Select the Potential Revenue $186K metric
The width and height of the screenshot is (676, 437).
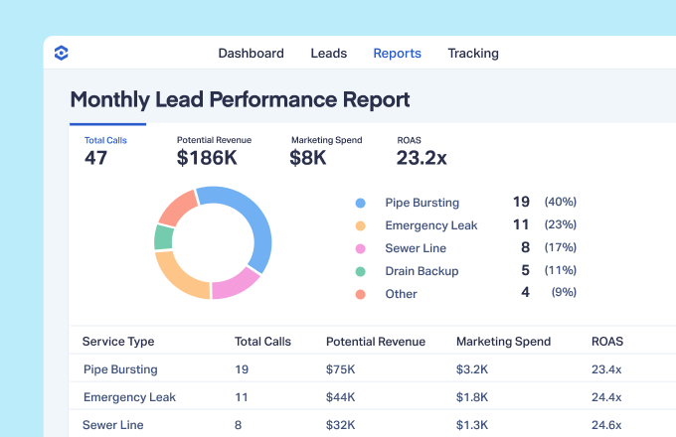(214, 151)
